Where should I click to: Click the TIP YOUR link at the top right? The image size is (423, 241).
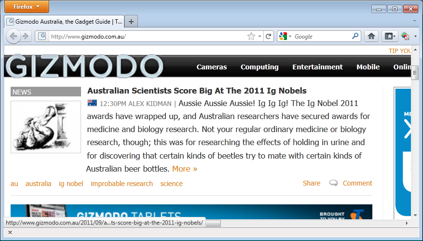(x=399, y=51)
